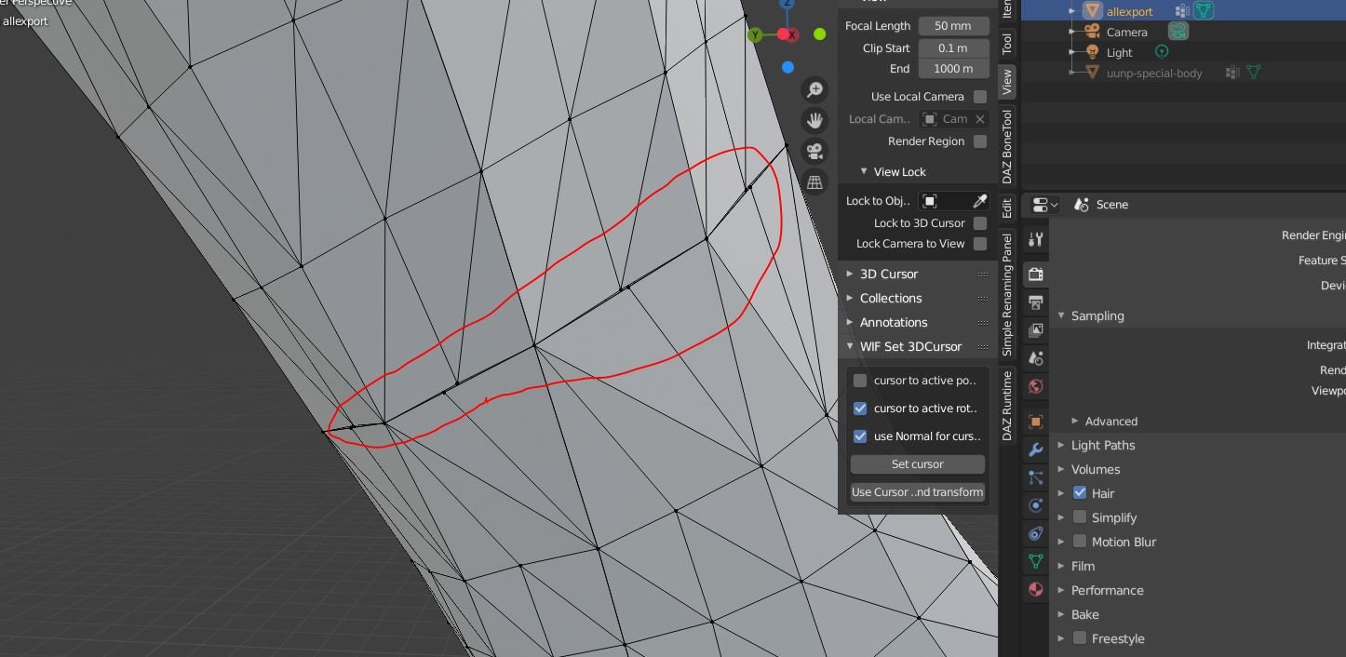Open the World properties globe icon

tap(1035, 385)
